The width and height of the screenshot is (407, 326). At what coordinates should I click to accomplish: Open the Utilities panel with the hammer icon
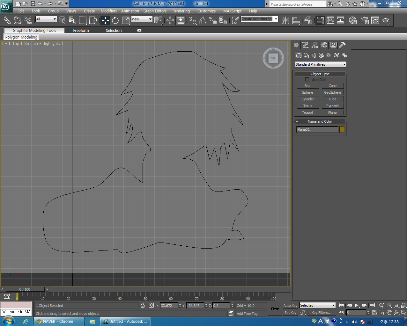[x=343, y=45]
